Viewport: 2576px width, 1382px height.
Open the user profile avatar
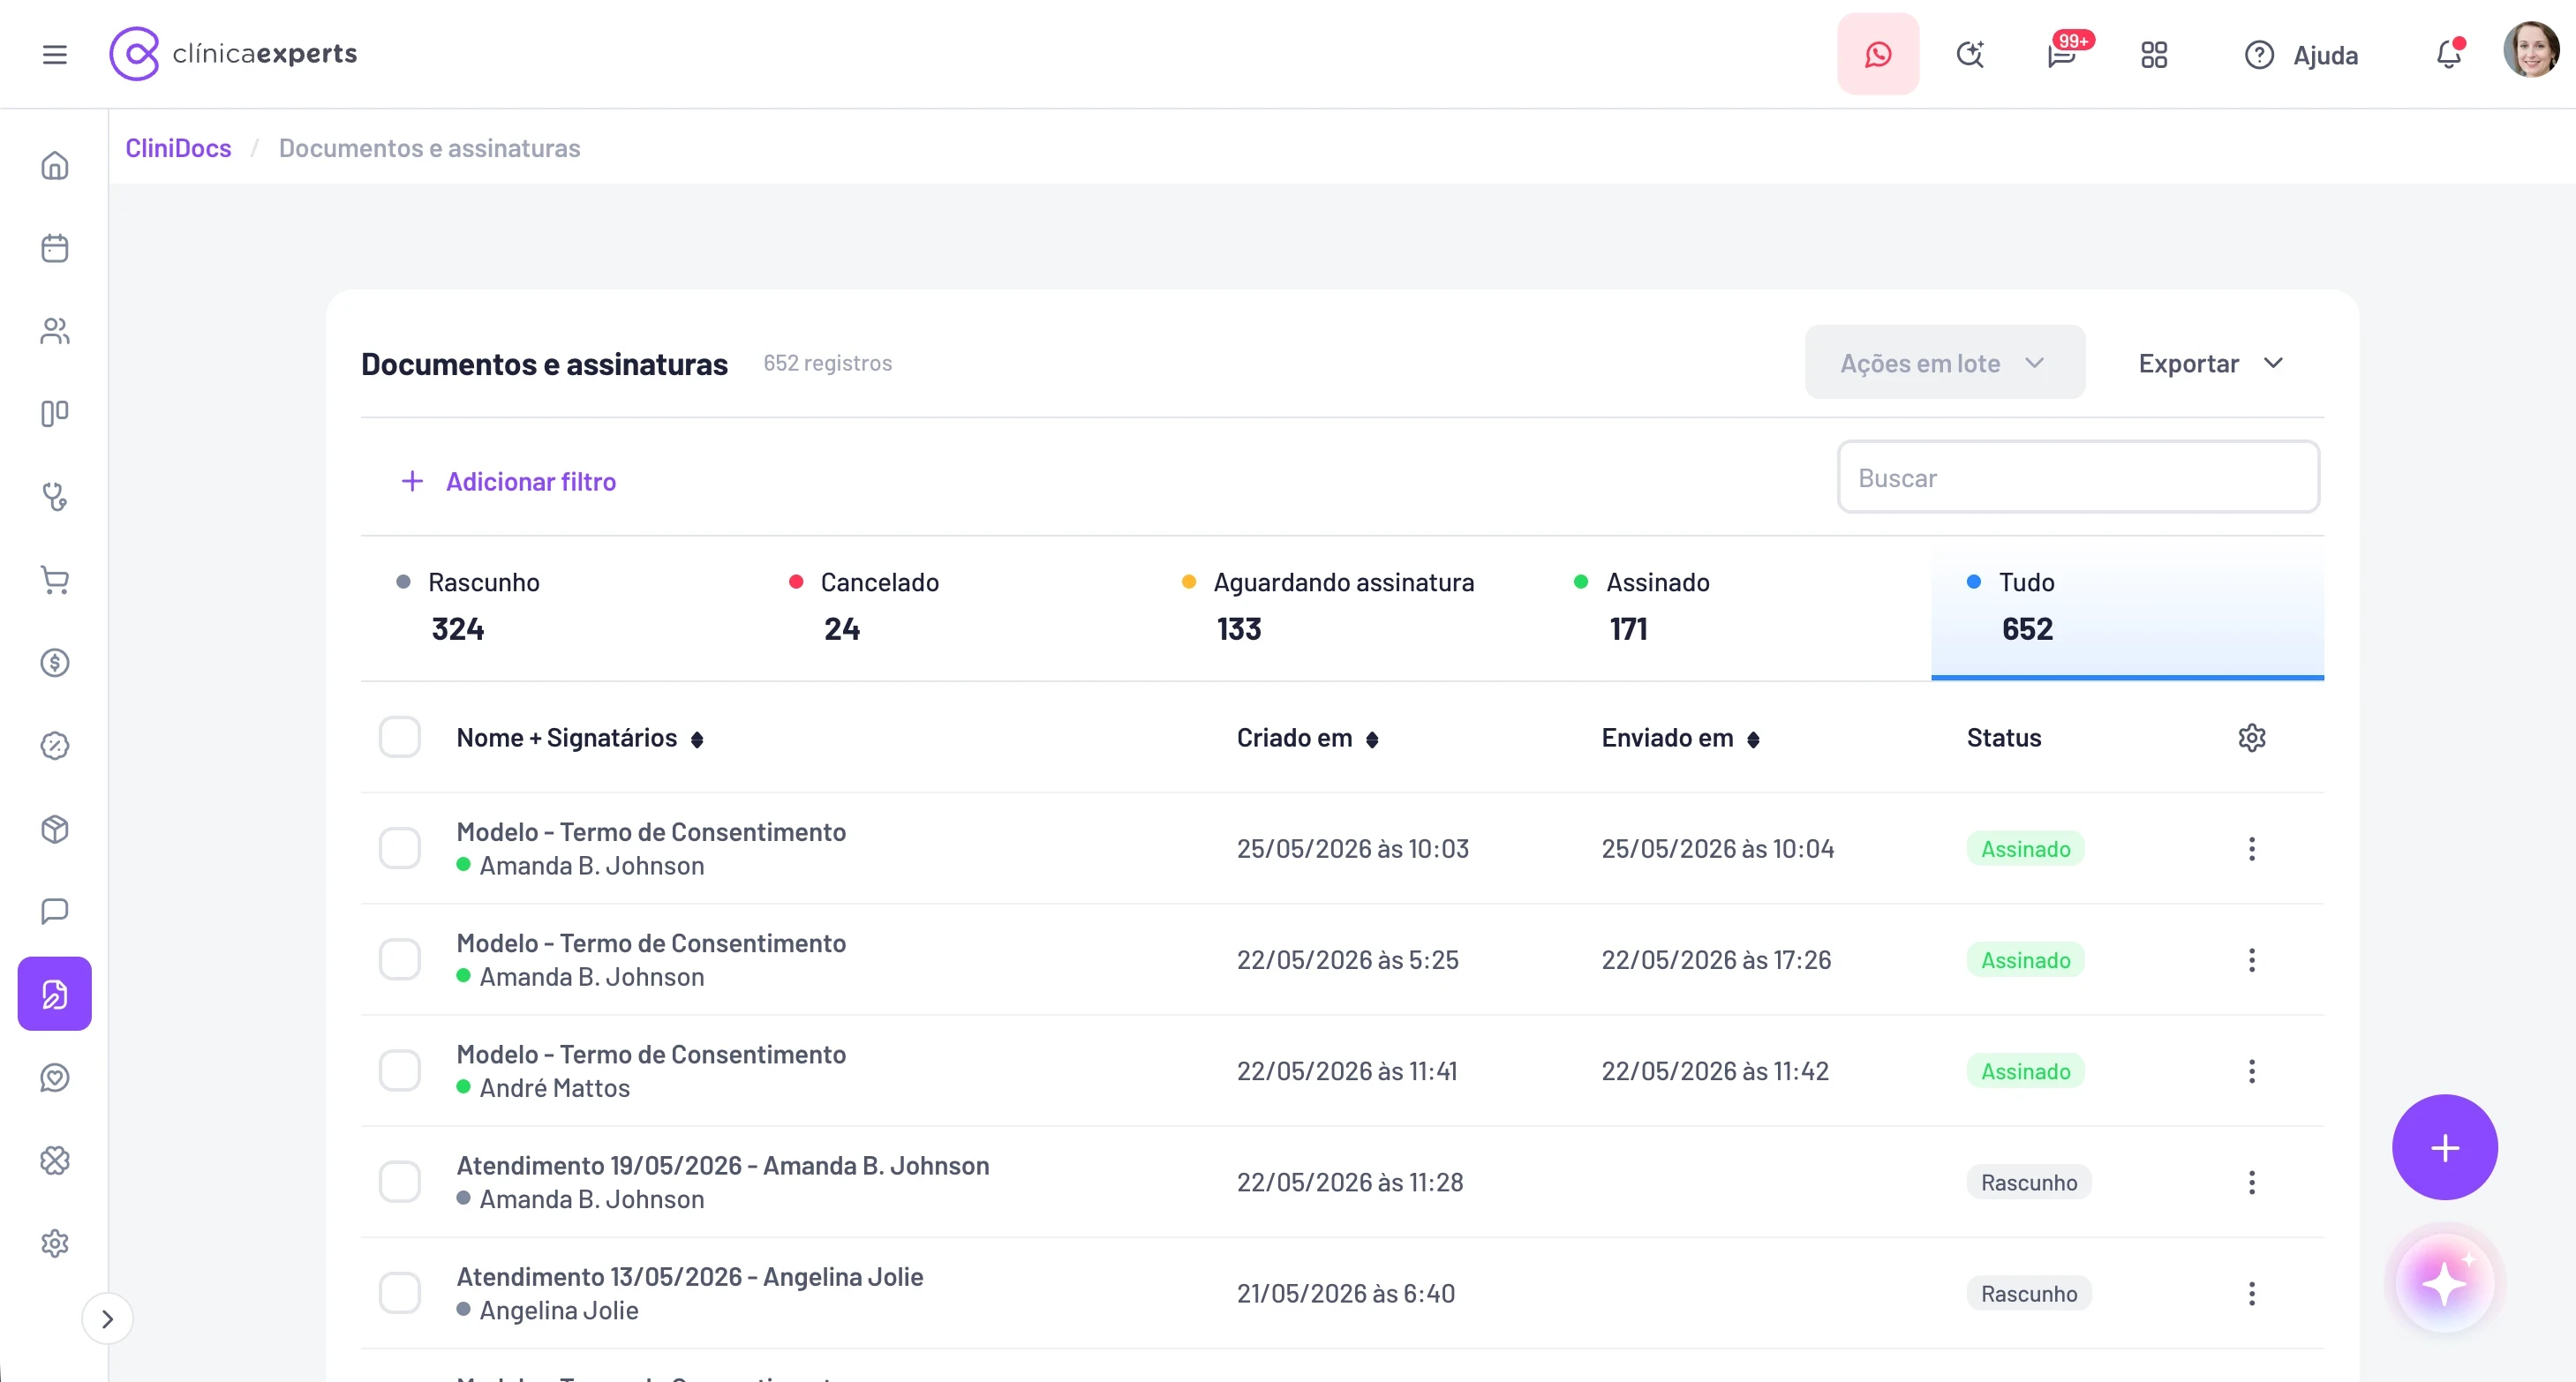click(2531, 50)
